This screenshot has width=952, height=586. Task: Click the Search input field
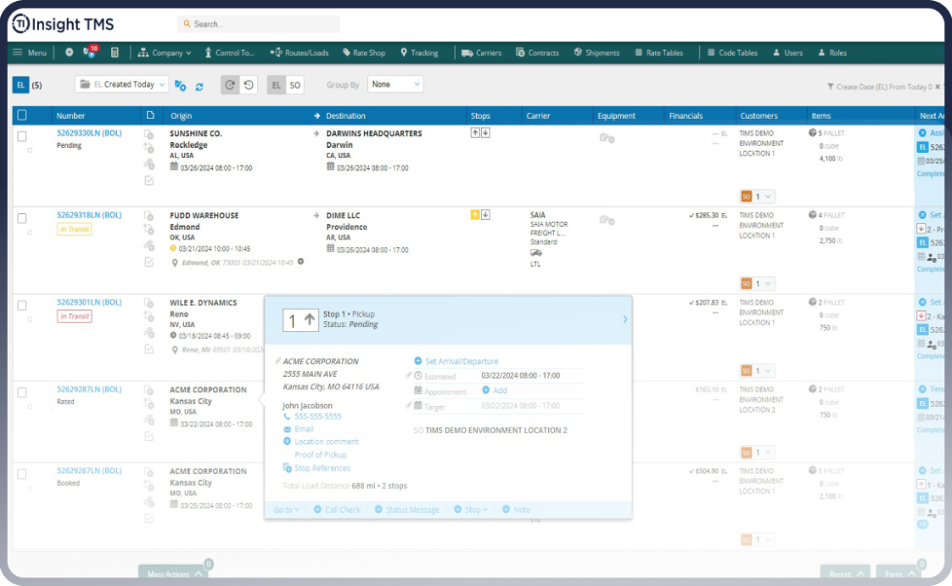(259, 24)
